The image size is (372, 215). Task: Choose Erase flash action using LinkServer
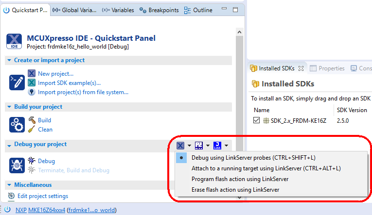click(235, 190)
